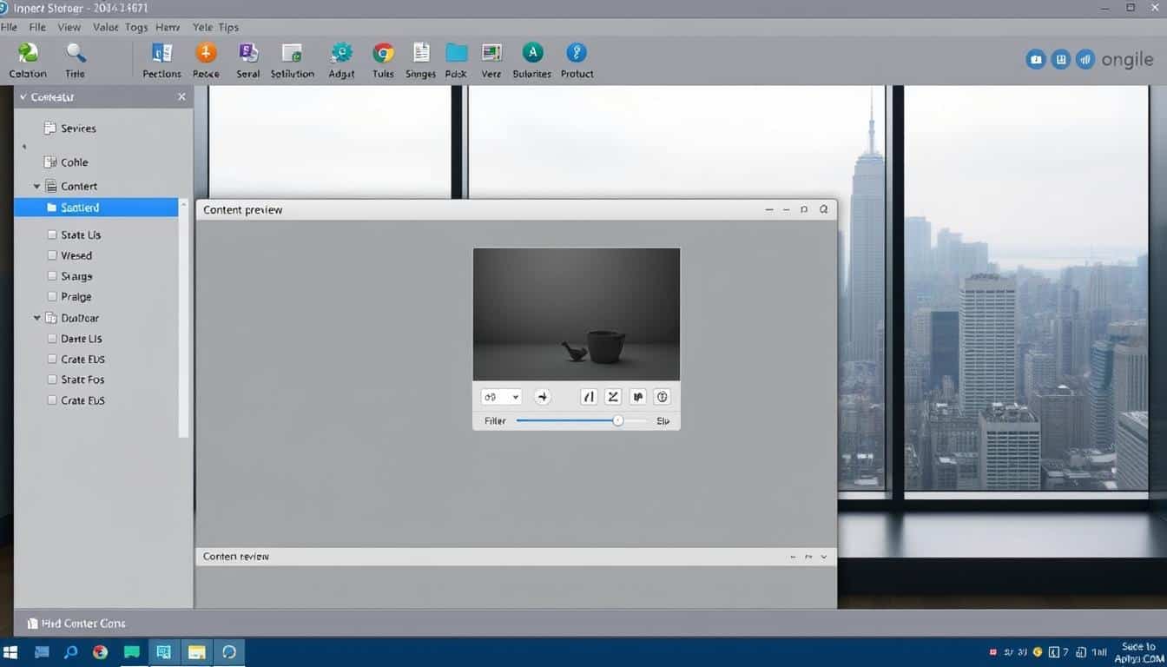This screenshot has width=1167, height=667.
Task: Enable the State Us checkbox
Action: (x=52, y=235)
